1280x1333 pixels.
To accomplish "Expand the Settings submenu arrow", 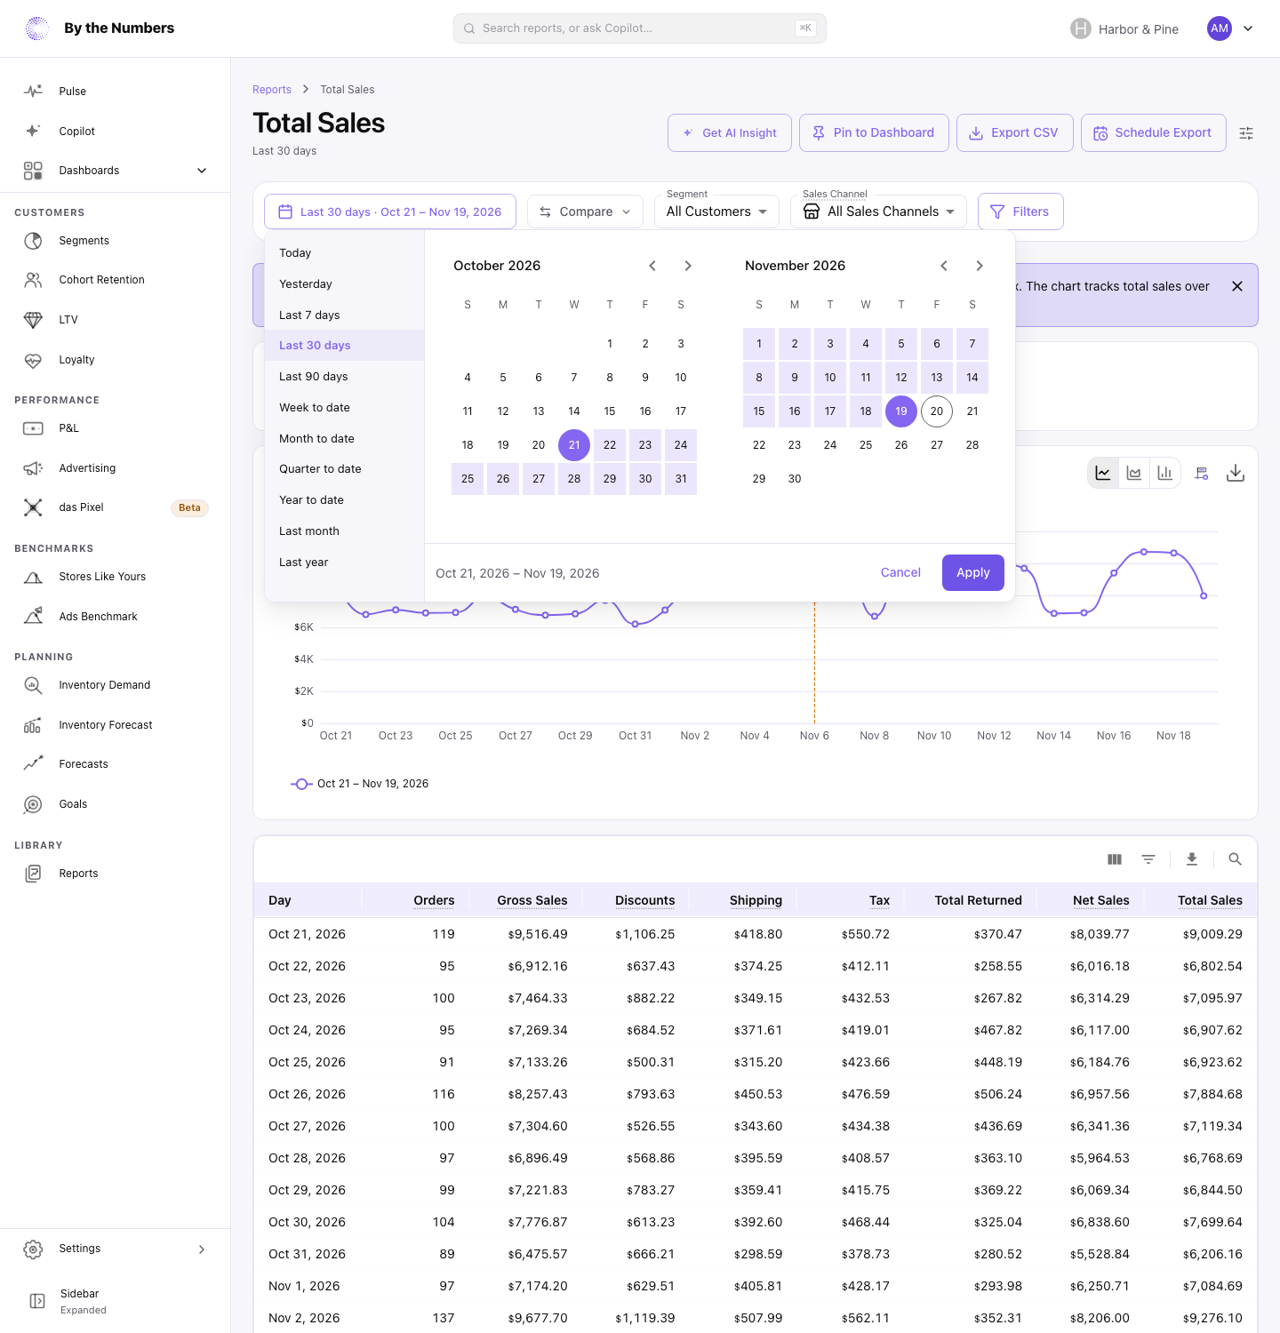I will (x=202, y=1249).
